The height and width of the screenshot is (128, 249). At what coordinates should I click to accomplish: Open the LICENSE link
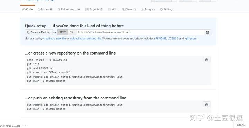pos(173,38)
